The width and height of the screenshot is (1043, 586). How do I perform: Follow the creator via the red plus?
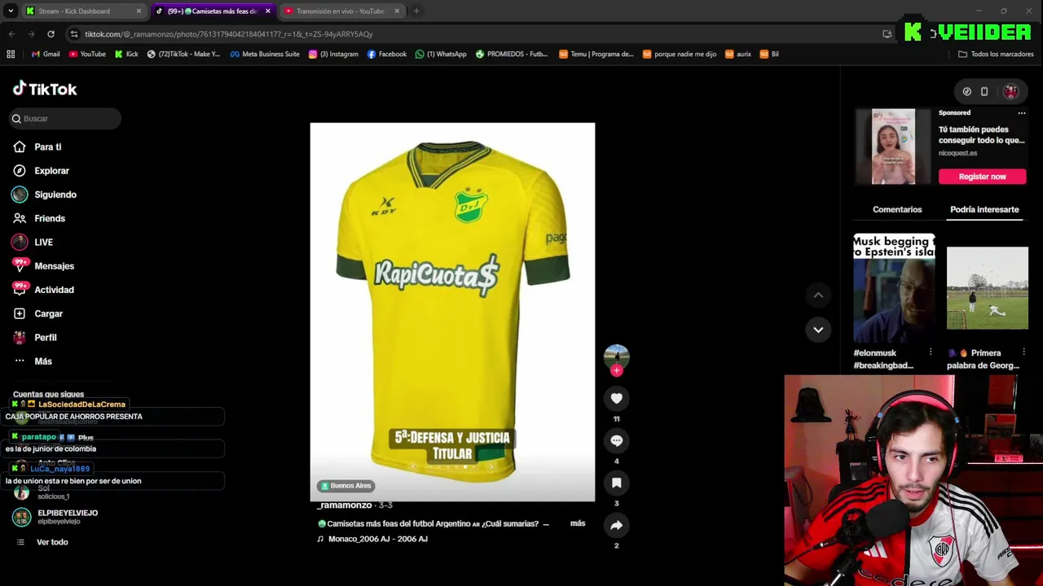click(x=616, y=370)
